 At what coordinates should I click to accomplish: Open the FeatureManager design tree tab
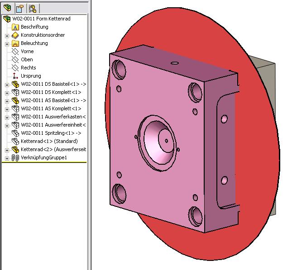7,8
